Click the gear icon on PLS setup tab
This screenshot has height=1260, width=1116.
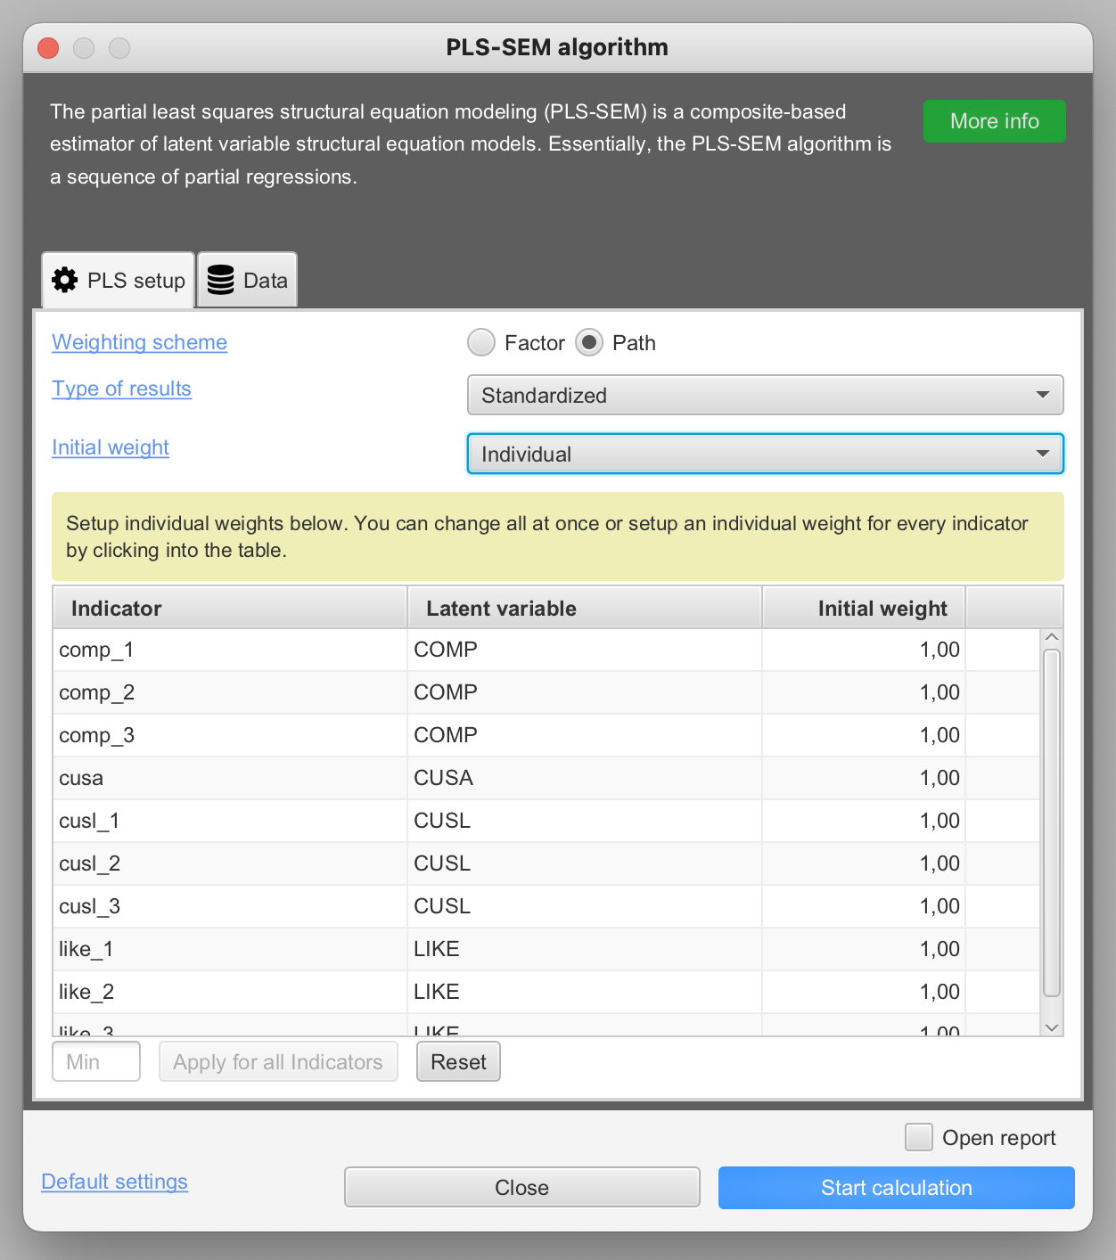pos(65,281)
